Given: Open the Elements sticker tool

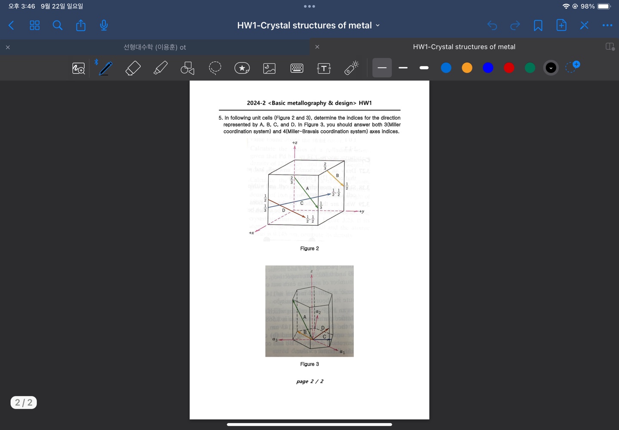Looking at the screenshot, I should click(242, 68).
